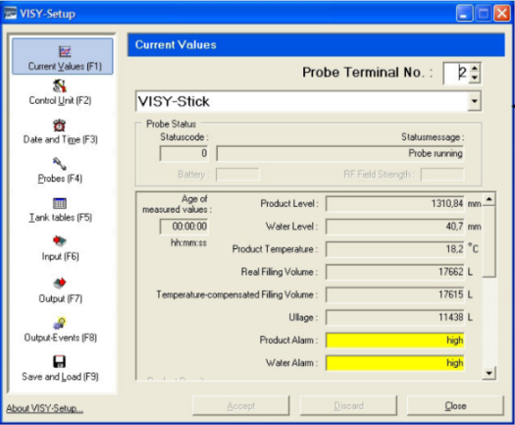Switch to Control Unit (F2)

coord(60,100)
